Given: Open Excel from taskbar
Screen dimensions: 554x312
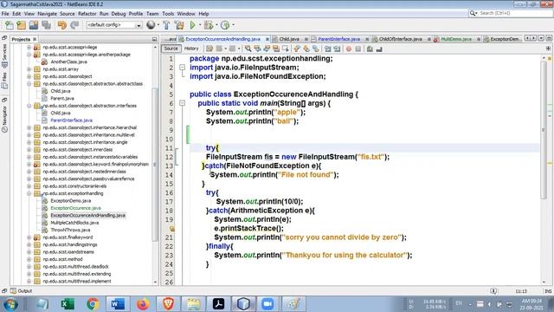Looking at the screenshot, I should pos(68,304).
